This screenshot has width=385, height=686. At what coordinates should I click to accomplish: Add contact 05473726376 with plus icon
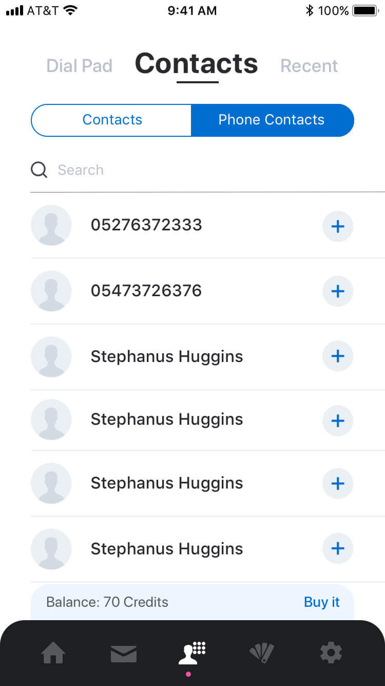[338, 291]
